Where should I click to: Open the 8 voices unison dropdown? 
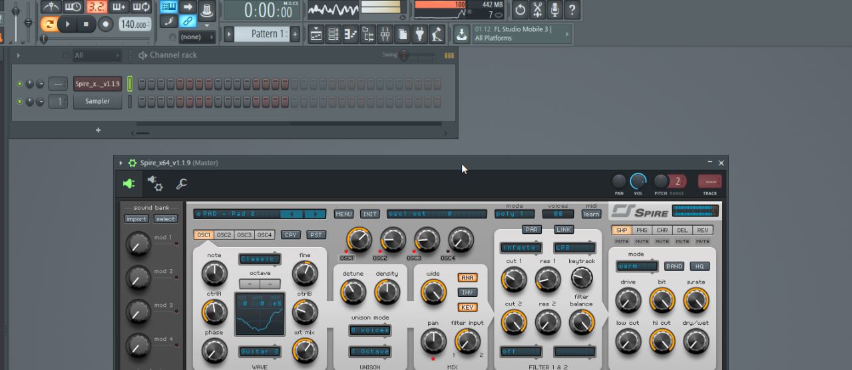coord(370,330)
